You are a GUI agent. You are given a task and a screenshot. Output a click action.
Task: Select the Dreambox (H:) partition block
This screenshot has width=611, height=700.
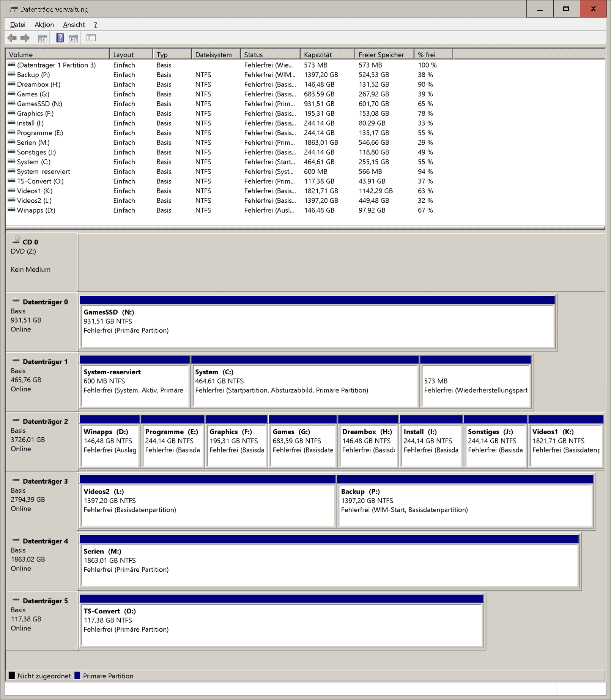click(x=368, y=441)
